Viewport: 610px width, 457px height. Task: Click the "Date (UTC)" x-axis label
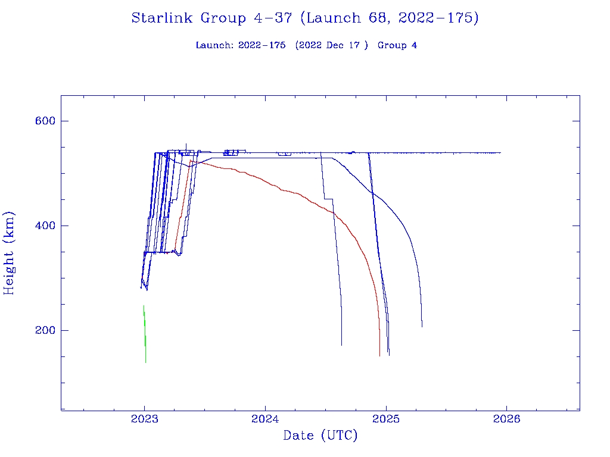point(320,436)
